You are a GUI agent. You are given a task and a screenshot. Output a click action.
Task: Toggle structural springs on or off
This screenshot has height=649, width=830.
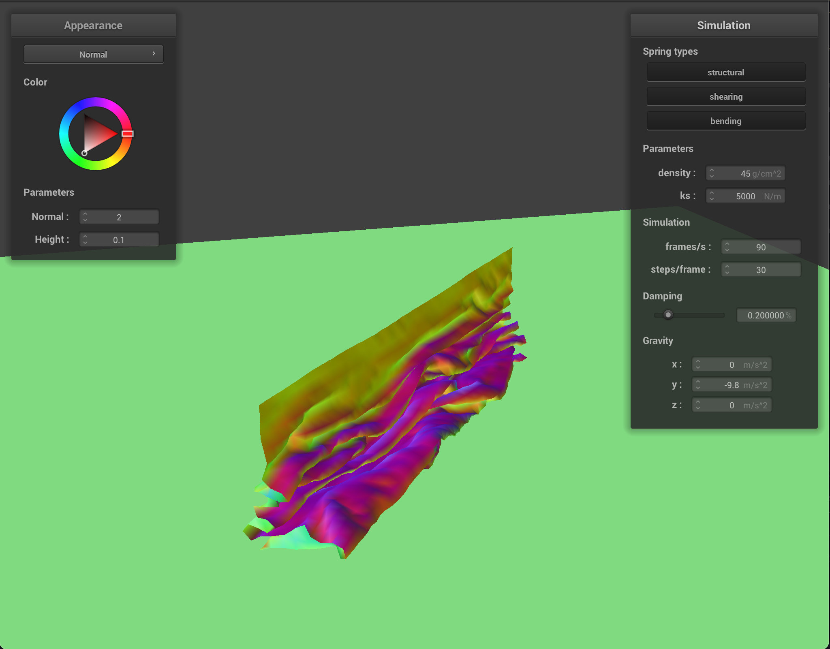point(725,72)
